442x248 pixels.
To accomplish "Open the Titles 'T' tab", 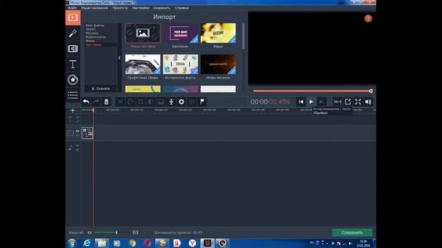I will 73,64.
